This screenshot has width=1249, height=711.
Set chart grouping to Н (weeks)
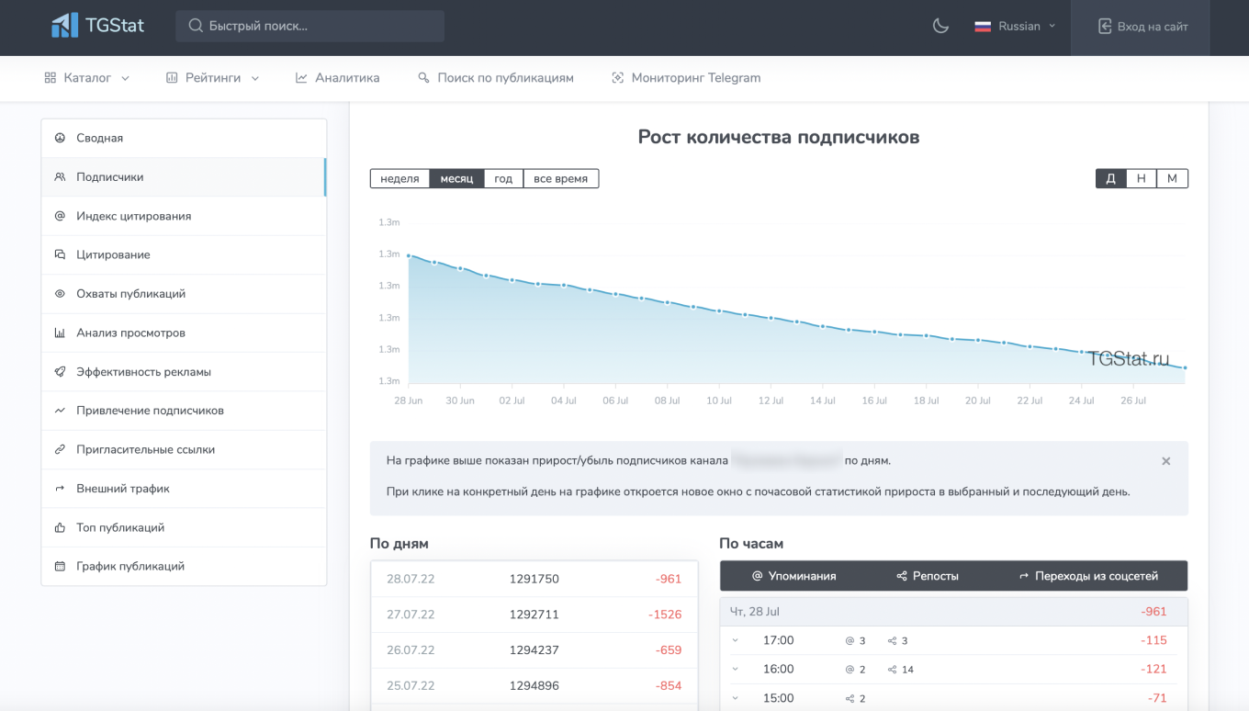tap(1141, 178)
